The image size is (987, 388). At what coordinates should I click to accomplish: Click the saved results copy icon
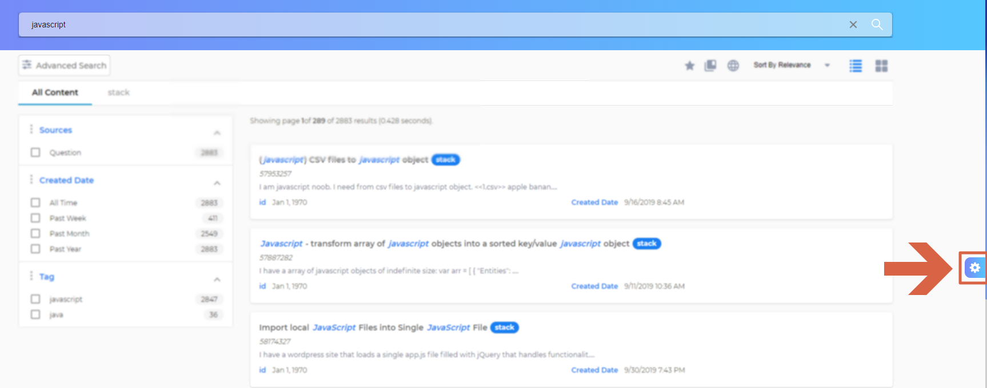[x=710, y=66]
